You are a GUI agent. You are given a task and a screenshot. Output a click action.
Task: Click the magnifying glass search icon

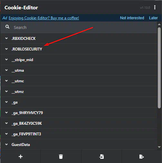7,27
